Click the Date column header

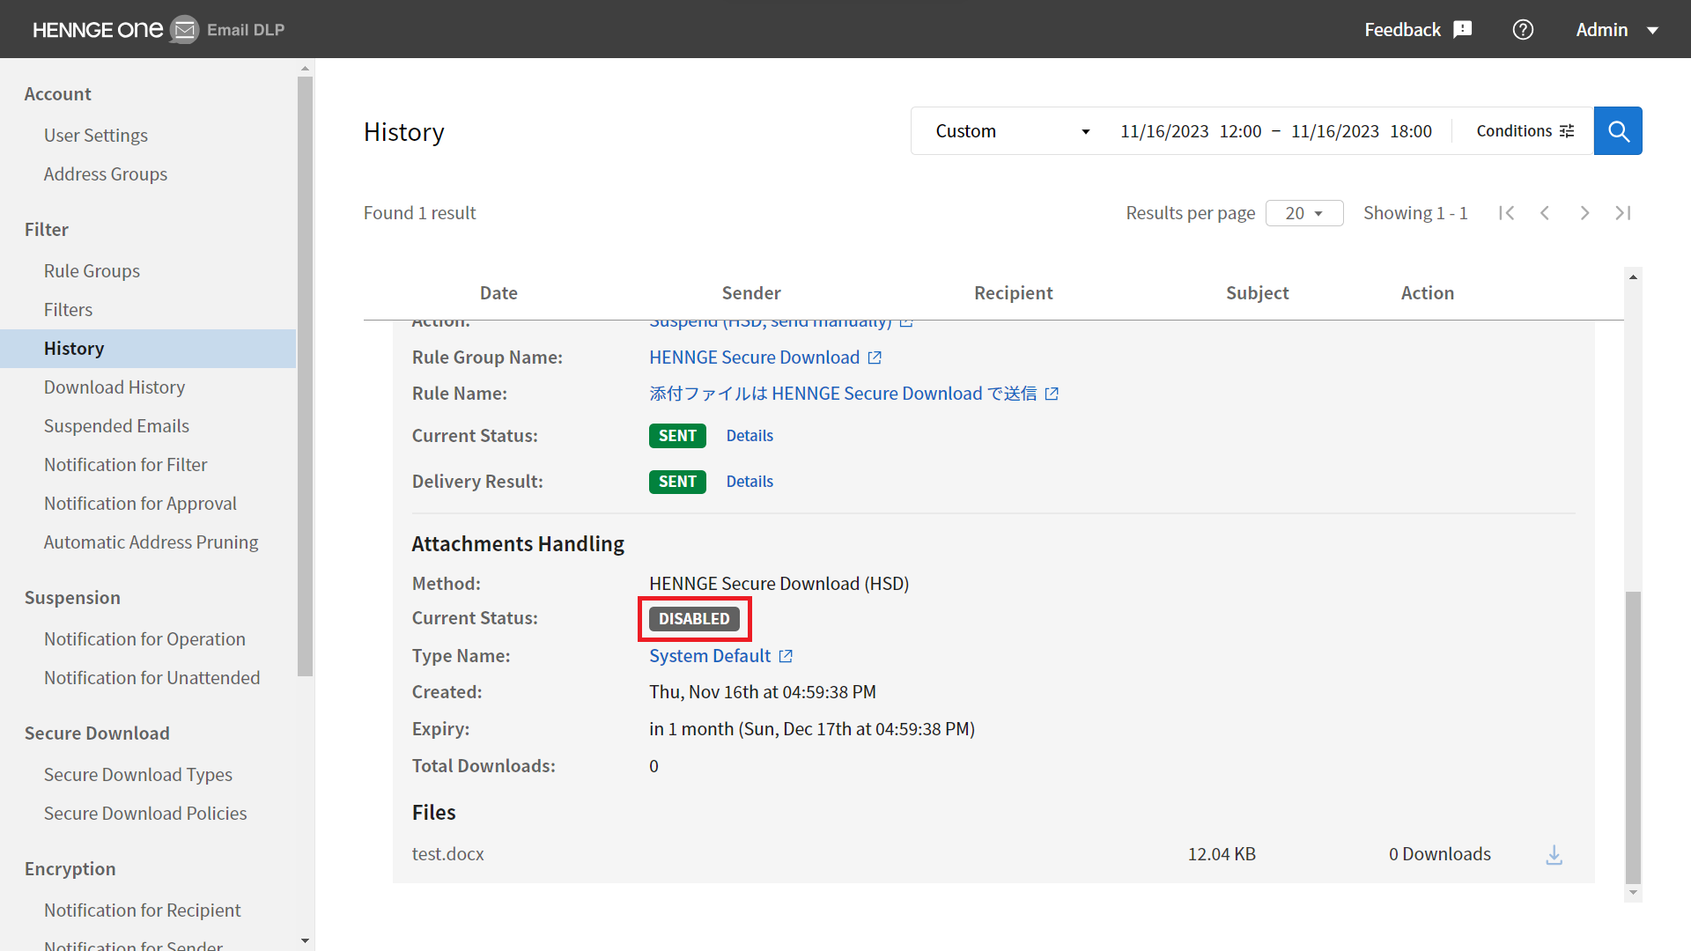(498, 293)
